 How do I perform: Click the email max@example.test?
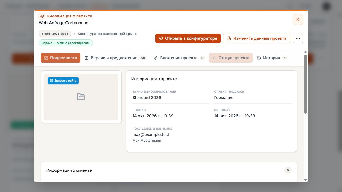pyautogui.click(x=151, y=135)
